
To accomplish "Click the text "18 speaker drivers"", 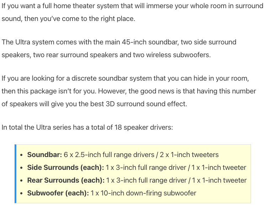I will [x=144, y=127].
